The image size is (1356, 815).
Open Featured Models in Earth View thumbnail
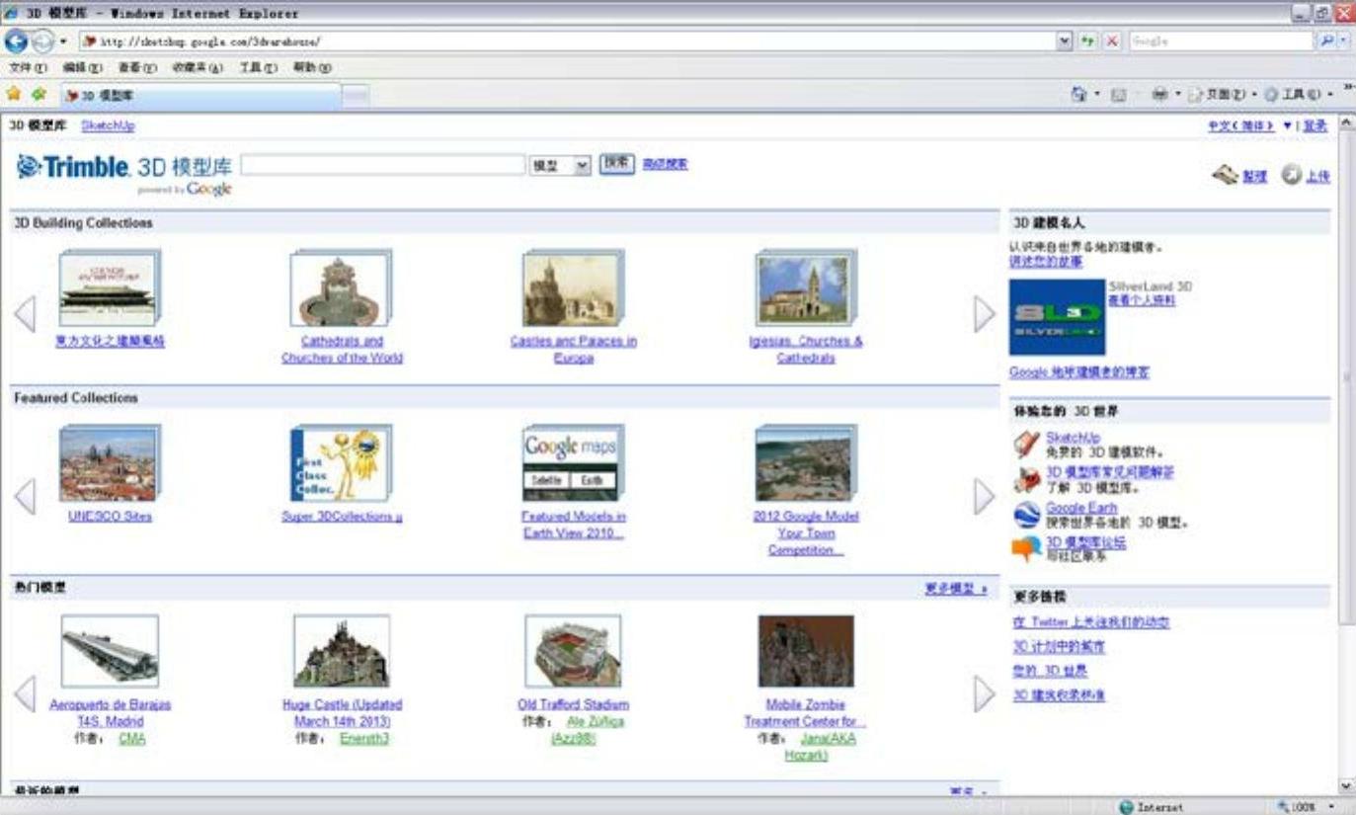(573, 463)
